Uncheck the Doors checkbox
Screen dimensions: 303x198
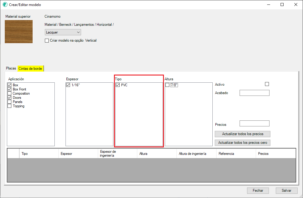click(x=10, y=98)
